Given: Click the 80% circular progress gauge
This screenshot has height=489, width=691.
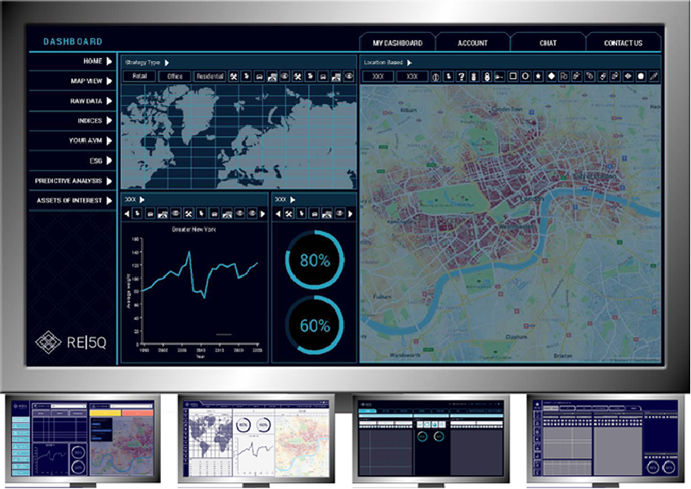Looking at the screenshot, I should [314, 261].
